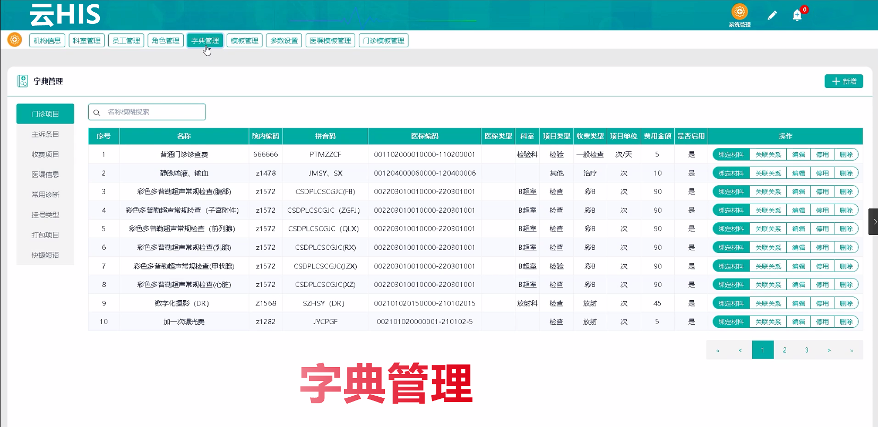
Task: Click 绑定材料 for 加一次曝光费
Action: (731, 322)
